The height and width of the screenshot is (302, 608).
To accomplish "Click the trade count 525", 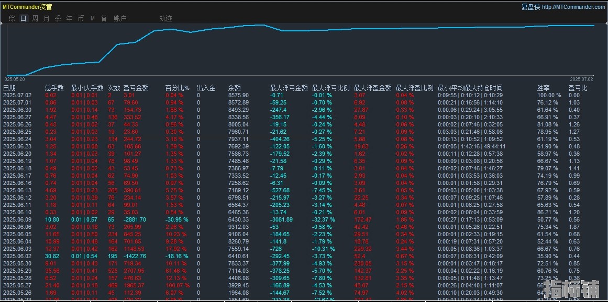I will [x=112, y=271].
